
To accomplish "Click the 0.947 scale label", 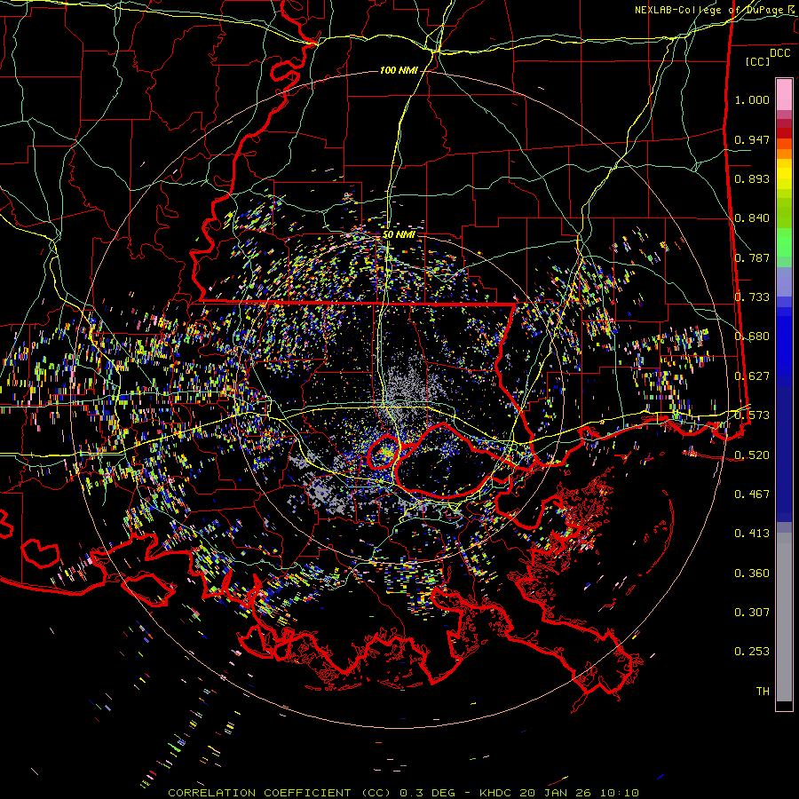I will click(752, 139).
